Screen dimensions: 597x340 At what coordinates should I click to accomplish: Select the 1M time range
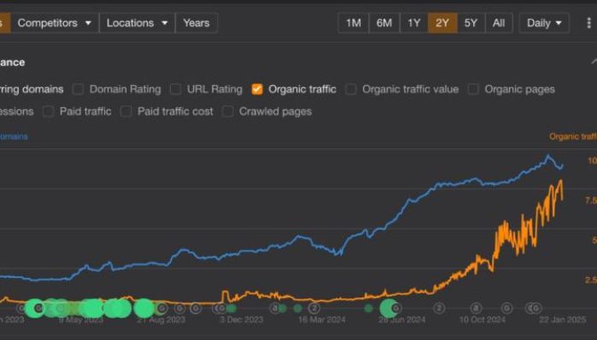pyautogui.click(x=354, y=23)
